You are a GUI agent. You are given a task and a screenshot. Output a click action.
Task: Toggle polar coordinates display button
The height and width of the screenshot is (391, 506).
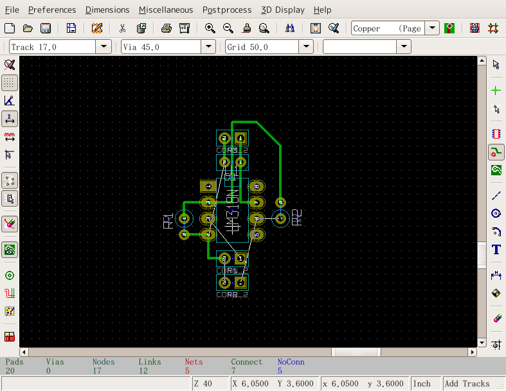pos(10,101)
